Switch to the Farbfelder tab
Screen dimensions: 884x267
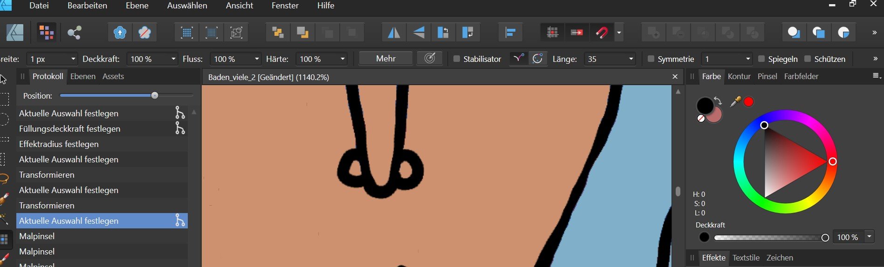click(x=802, y=76)
